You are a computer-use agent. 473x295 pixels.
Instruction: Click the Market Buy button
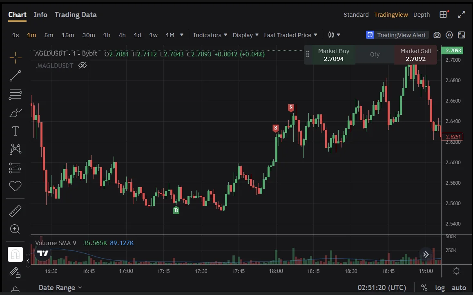333,55
